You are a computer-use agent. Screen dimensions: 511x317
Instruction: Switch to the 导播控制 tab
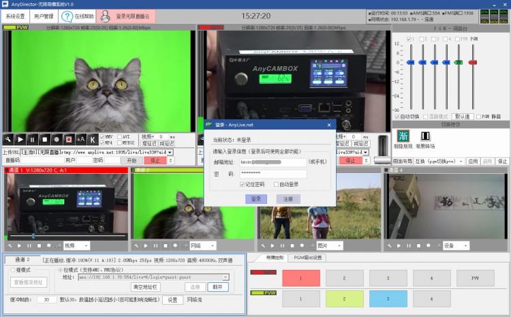pyautogui.click(x=275, y=258)
